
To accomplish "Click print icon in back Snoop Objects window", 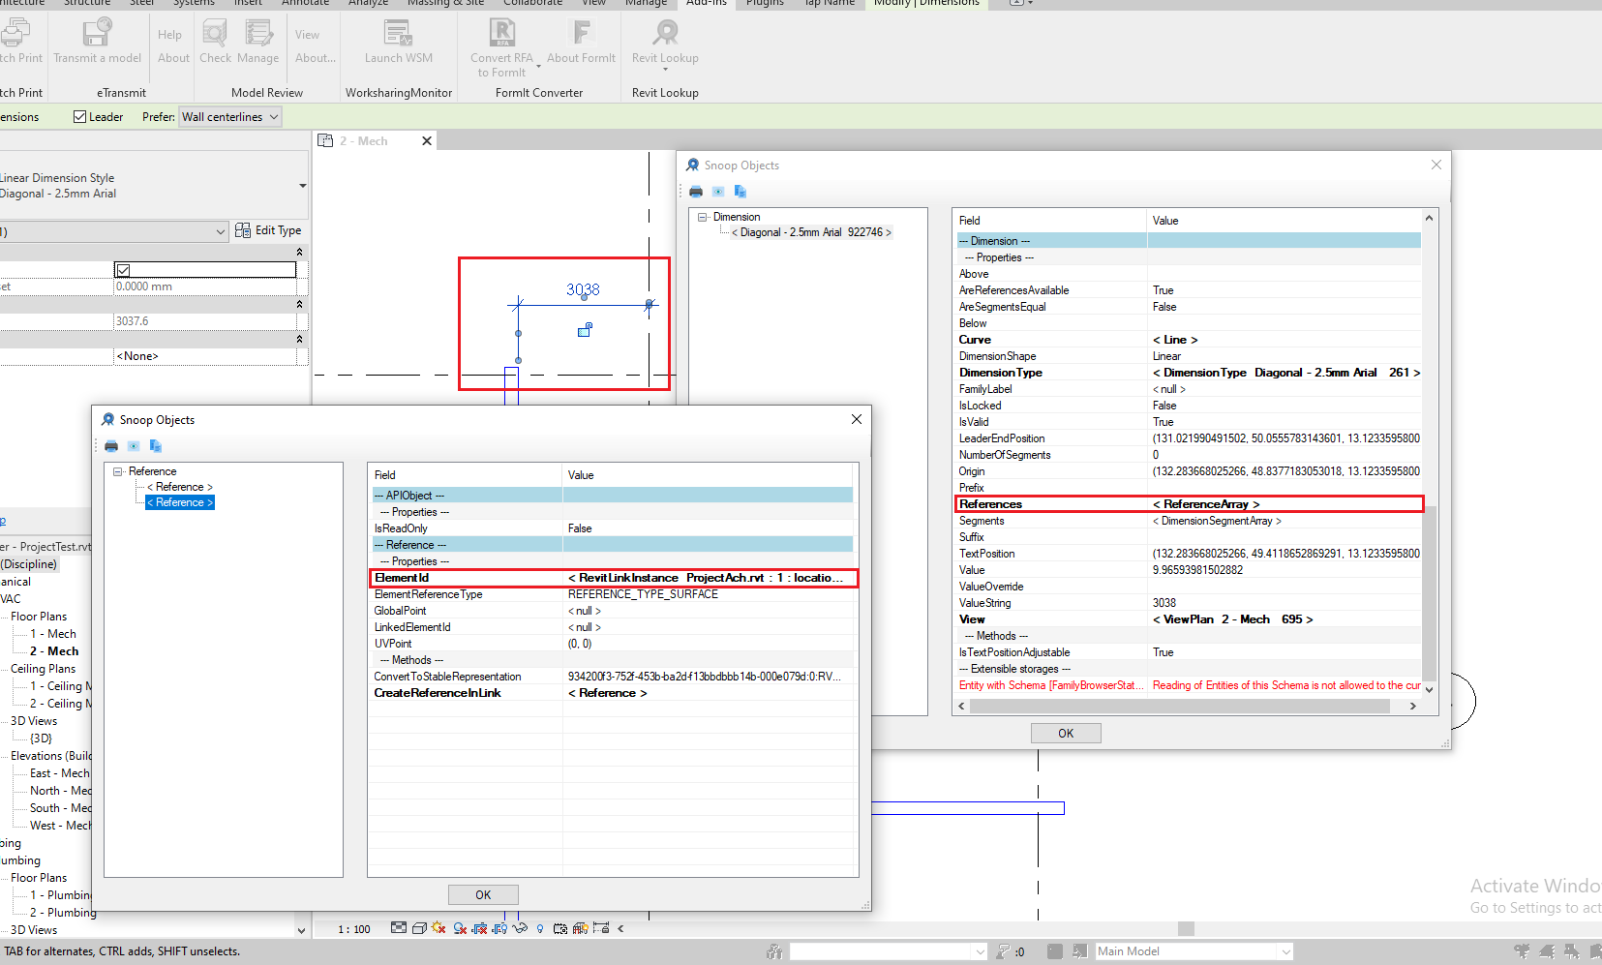I will pyautogui.click(x=696, y=192).
